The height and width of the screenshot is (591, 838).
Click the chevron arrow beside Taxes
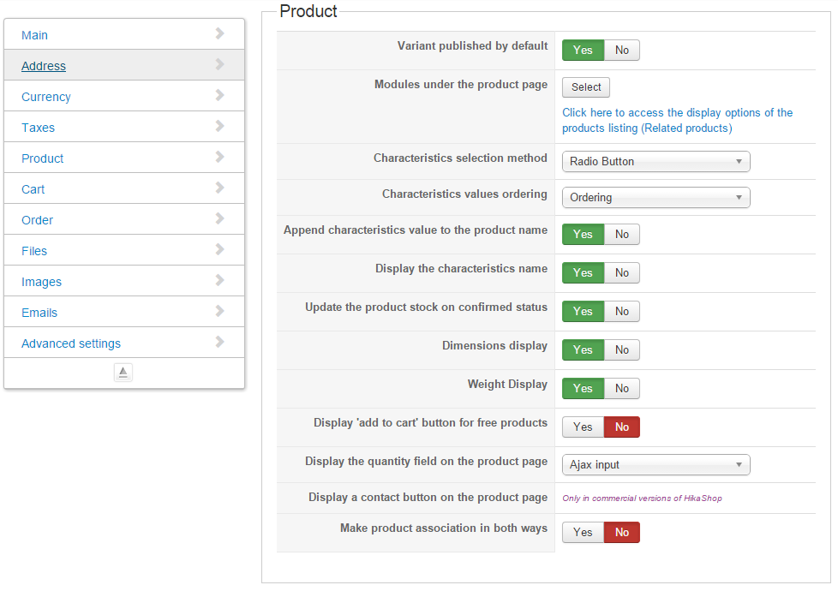point(220,127)
